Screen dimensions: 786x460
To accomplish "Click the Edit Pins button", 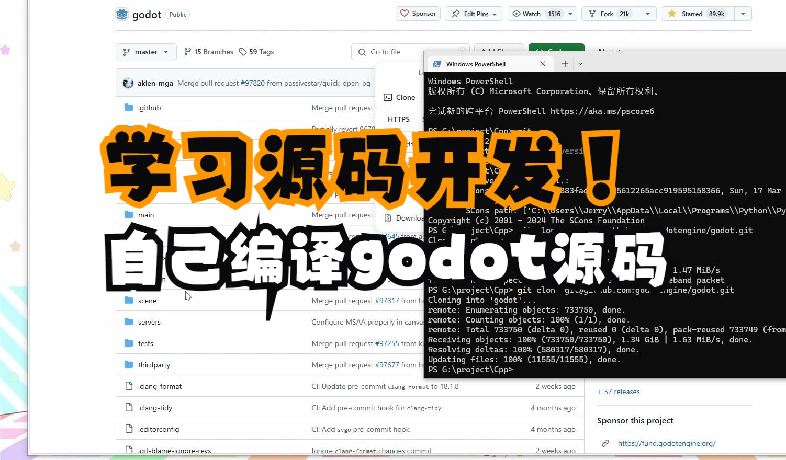I will pos(474,14).
